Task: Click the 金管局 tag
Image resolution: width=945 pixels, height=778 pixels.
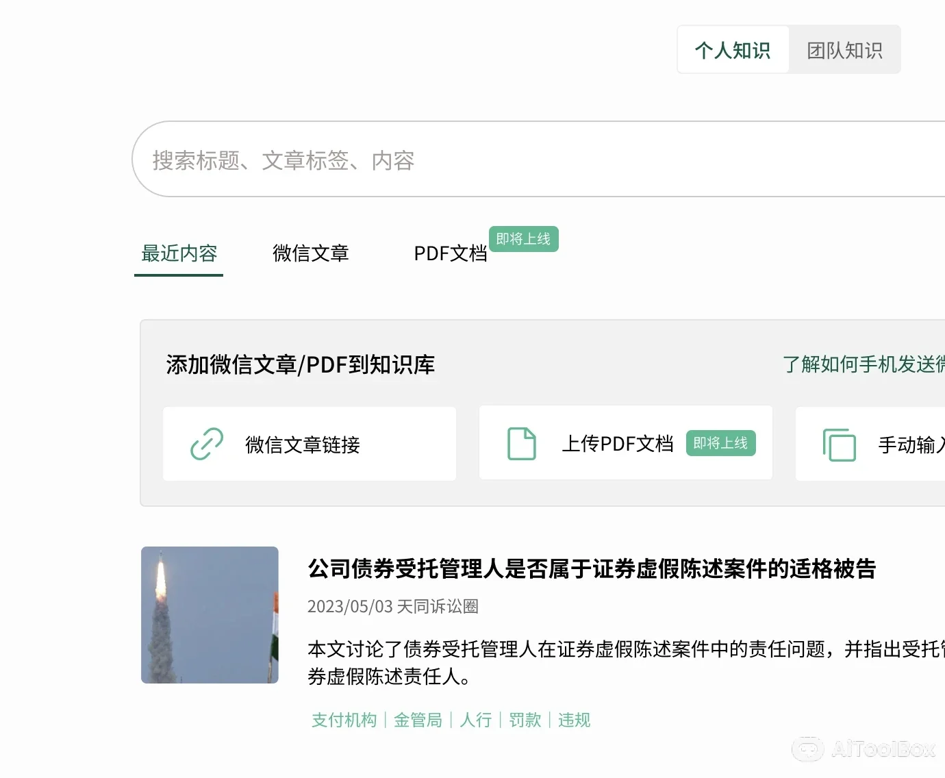Action: pos(418,720)
